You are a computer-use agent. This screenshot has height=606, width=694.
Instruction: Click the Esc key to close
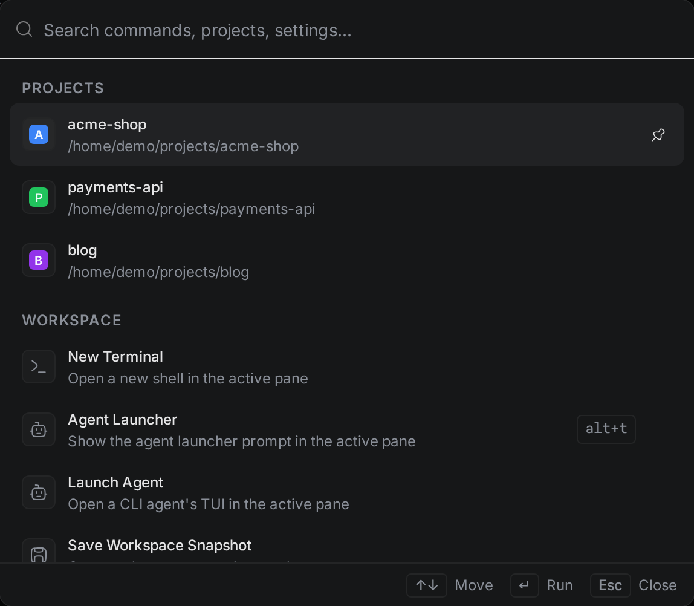click(x=611, y=585)
